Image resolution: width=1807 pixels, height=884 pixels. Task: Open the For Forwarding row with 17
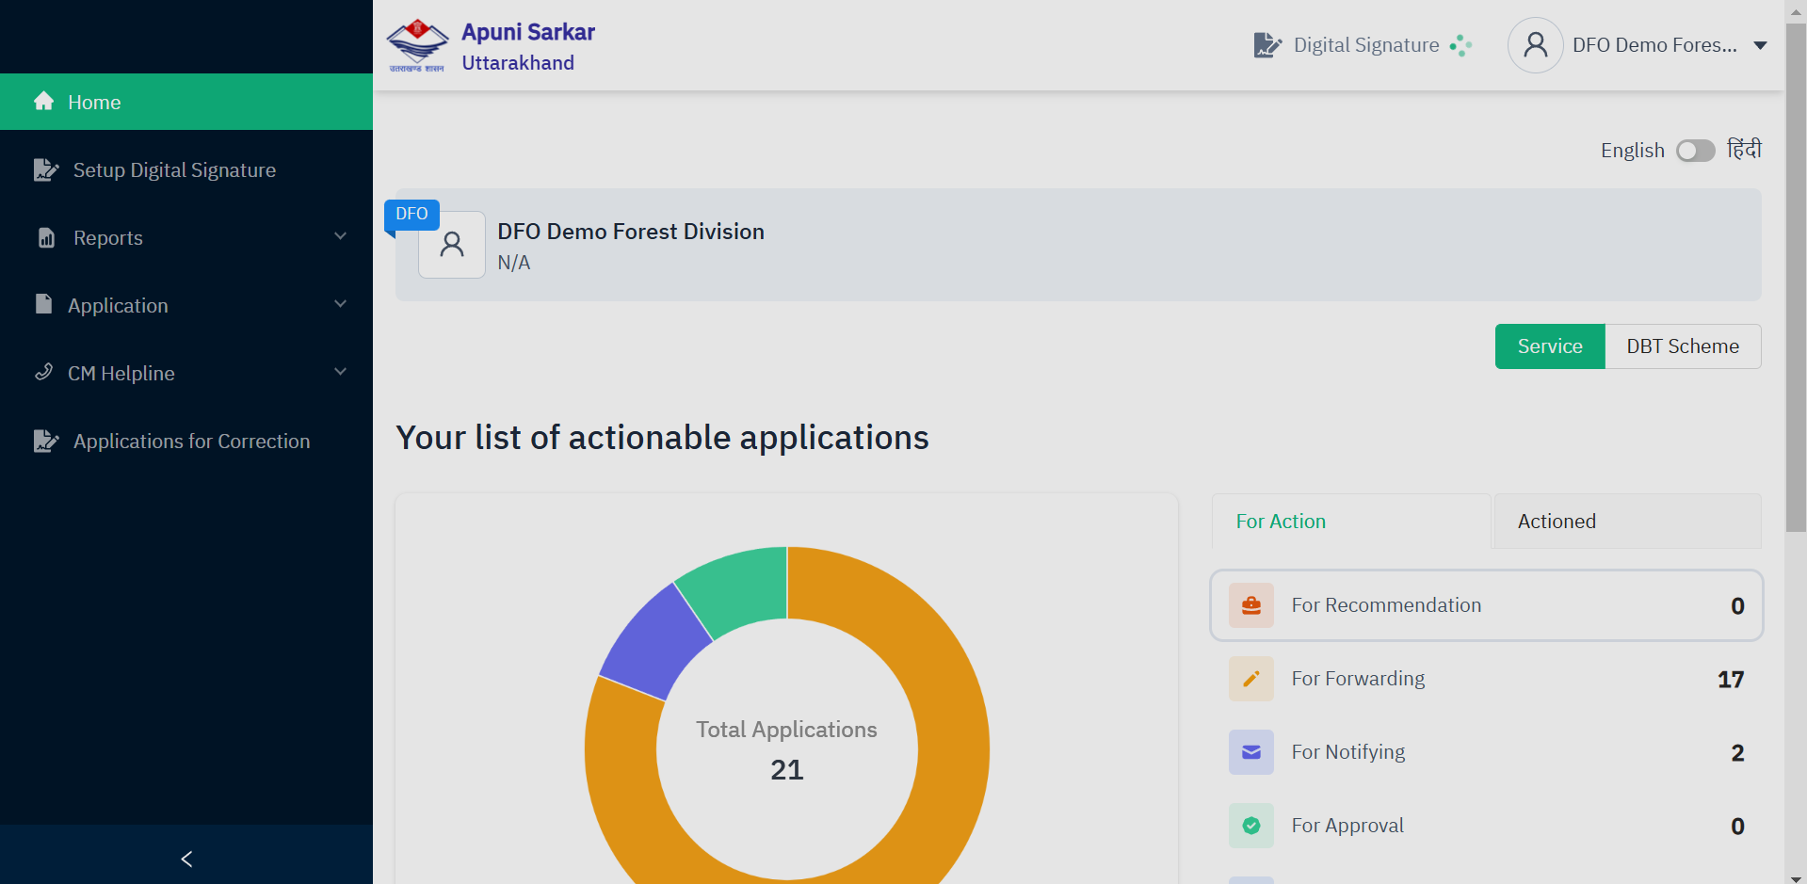pos(1486,679)
